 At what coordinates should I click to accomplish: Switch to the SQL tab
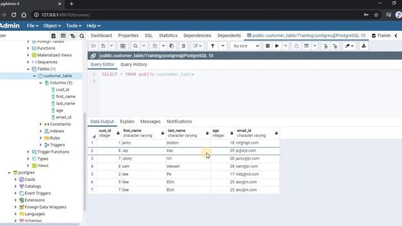click(149, 36)
